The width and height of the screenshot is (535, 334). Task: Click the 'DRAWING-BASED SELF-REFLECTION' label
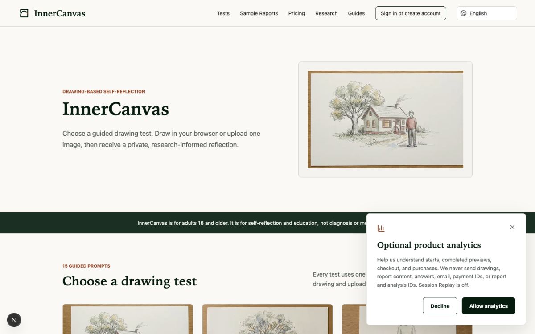tap(104, 92)
